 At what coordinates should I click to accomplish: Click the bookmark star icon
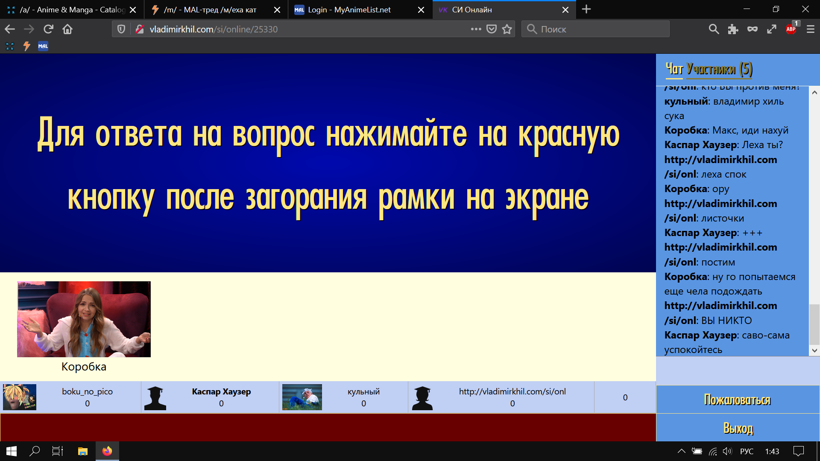(507, 29)
